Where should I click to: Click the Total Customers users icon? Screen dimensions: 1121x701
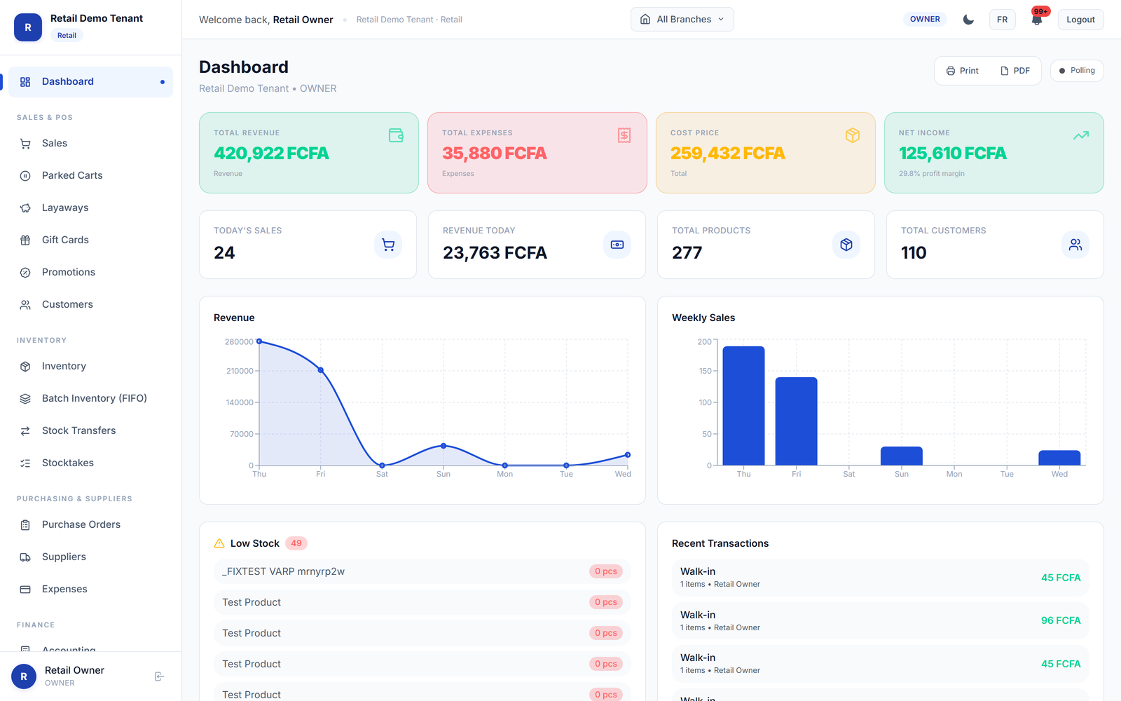pyautogui.click(x=1075, y=245)
